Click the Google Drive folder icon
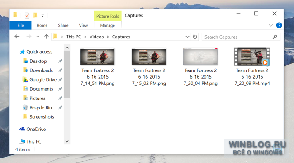Viewport: 294px width, 163px height. 25,79
